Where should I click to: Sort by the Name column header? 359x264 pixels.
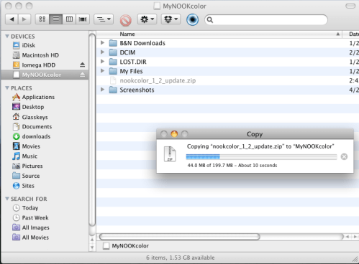click(219, 34)
